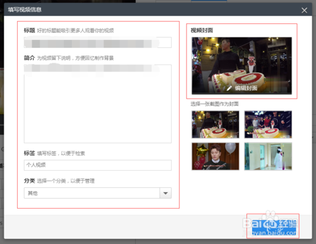The height and width of the screenshot is (244, 316).
Task: Open the 分类 dropdown arrow
Action: point(166,193)
